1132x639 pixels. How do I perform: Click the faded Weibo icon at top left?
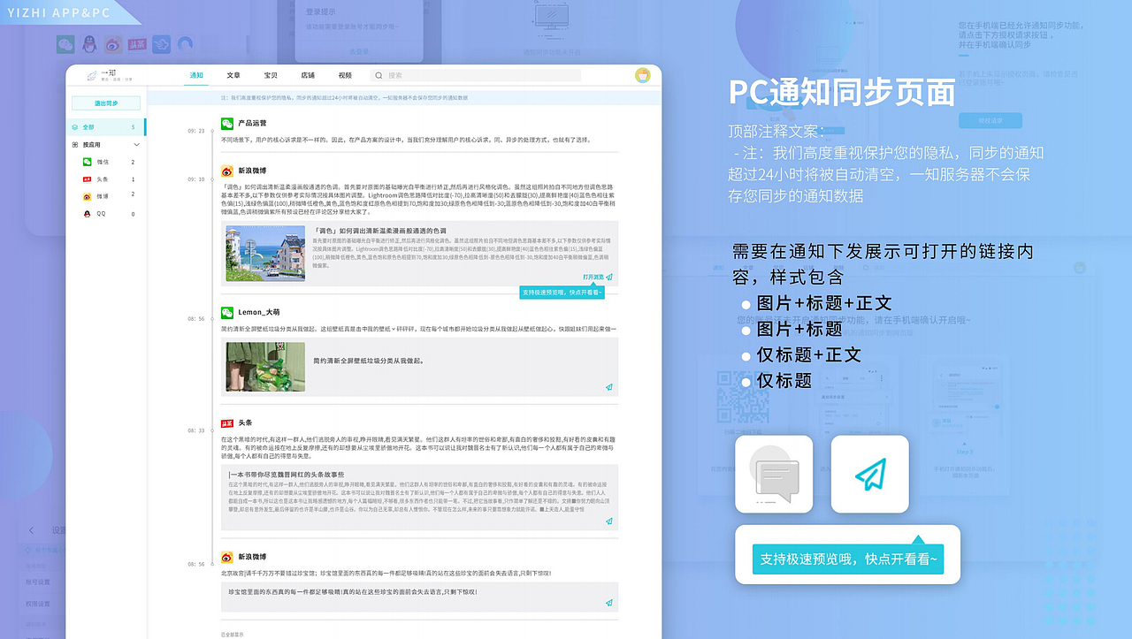(x=113, y=43)
